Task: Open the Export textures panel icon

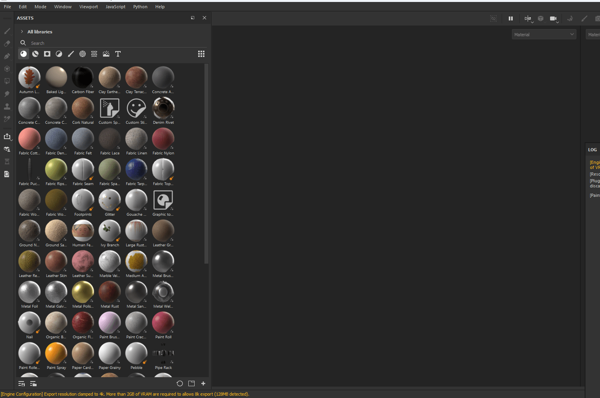Action: [7, 136]
